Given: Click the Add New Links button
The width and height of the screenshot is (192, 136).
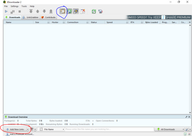Looking at the screenshot, I should pos(15,129).
